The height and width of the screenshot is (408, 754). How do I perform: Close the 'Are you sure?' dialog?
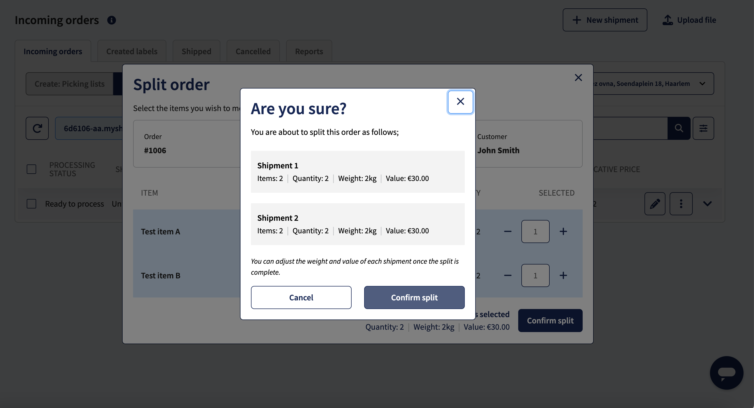pos(460,102)
